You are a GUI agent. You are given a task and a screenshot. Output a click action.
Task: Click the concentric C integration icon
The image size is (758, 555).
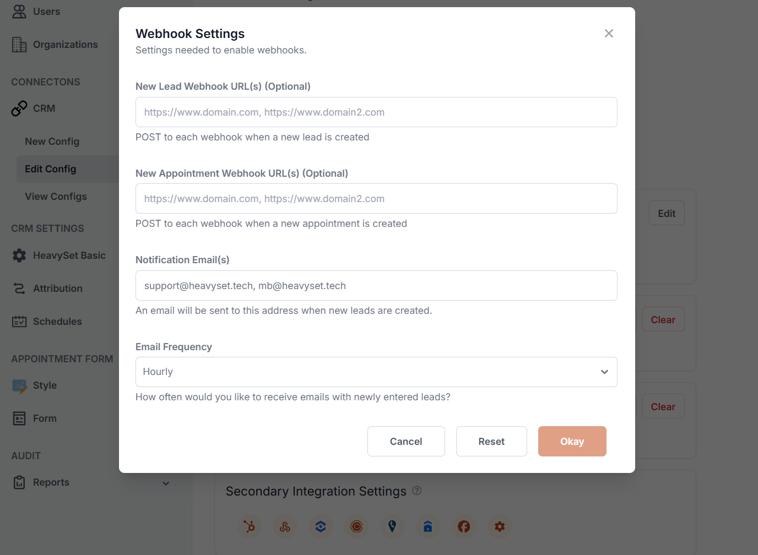(x=356, y=527)
